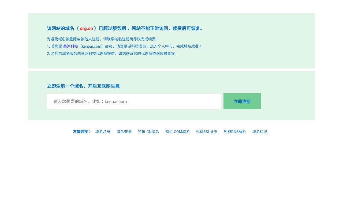Click the 立即注册 registration button
This screenshot has width=343, height=214.
pos(242,101)
